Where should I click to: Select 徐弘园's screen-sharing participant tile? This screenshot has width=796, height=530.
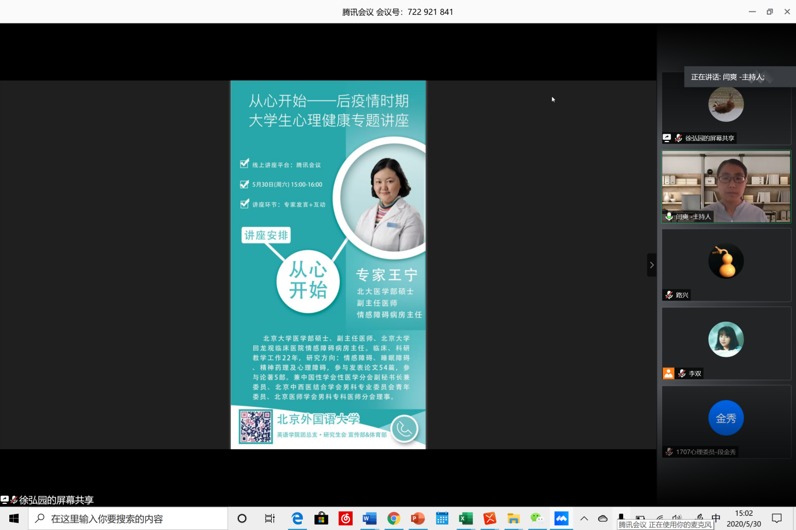point(725,108)
